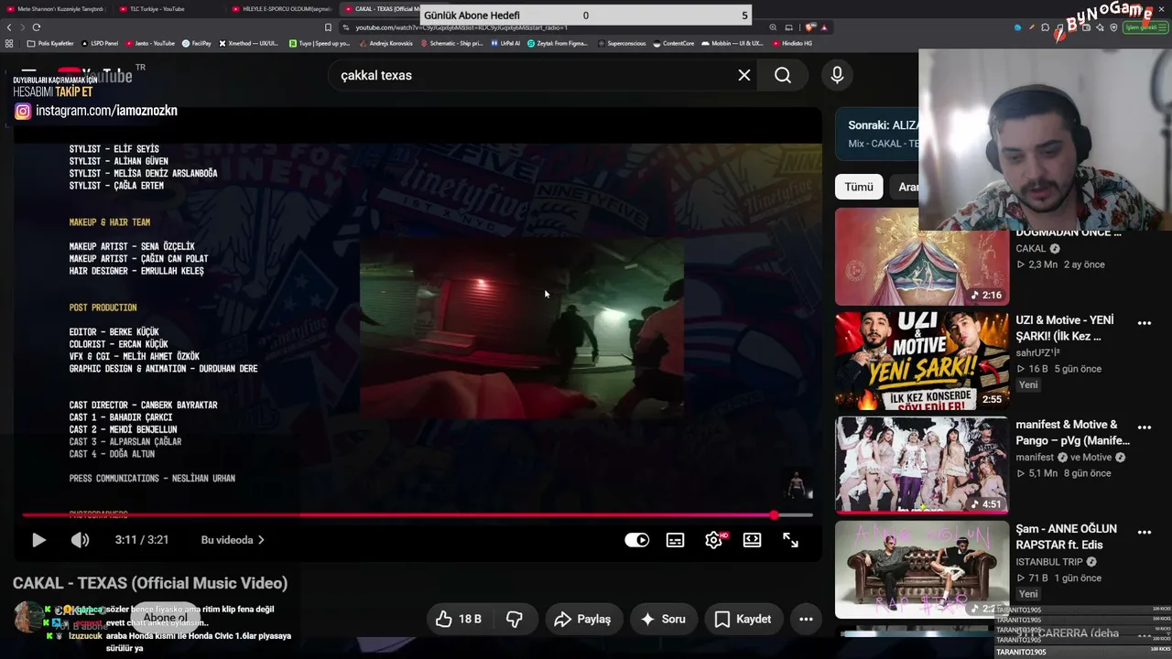This screenshot has width=1172, height=659.
Task: Play the paused CAKAL - TEXAS video
Action: tap(38, 540)
